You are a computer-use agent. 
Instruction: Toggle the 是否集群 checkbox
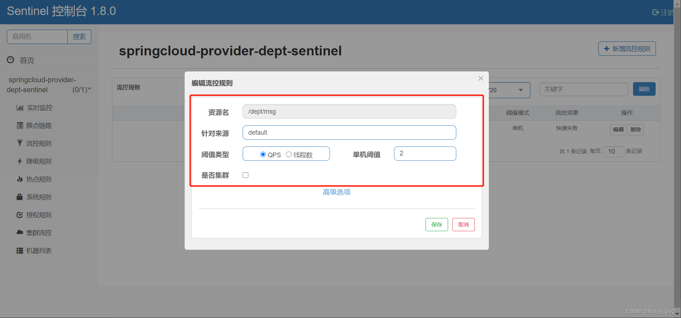click(x=245, y=175)
